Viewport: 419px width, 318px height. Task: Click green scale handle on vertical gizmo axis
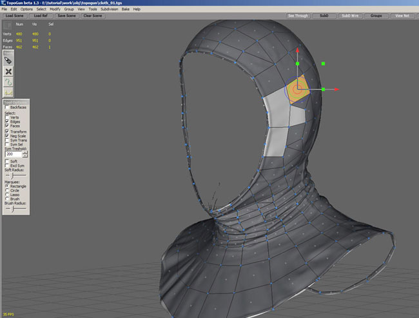coord(297,64)
